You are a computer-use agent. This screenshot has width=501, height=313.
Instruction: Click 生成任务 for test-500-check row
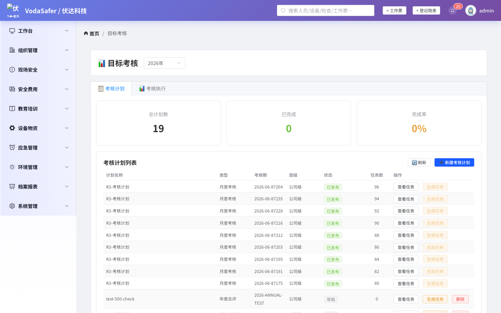pyautogui.click(x=435, y=299)
